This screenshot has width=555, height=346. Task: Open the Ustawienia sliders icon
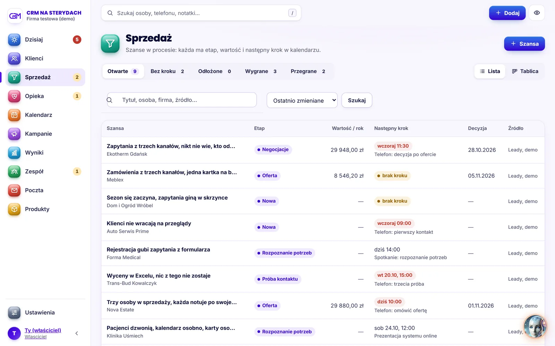point(14,313)
